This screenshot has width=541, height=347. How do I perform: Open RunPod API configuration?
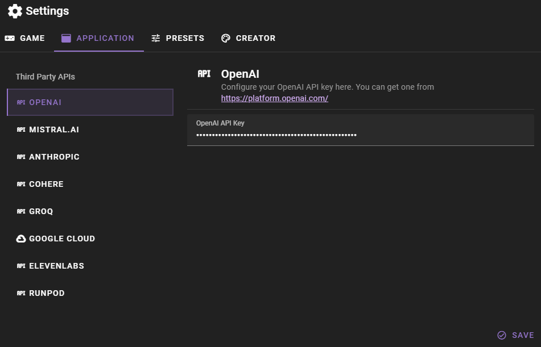[47, 293]
